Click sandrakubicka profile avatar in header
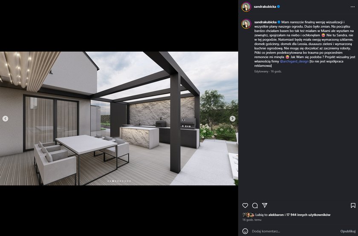Image resolution: width=358 pixels, height=236 pixels. click(x=246, y=7)
